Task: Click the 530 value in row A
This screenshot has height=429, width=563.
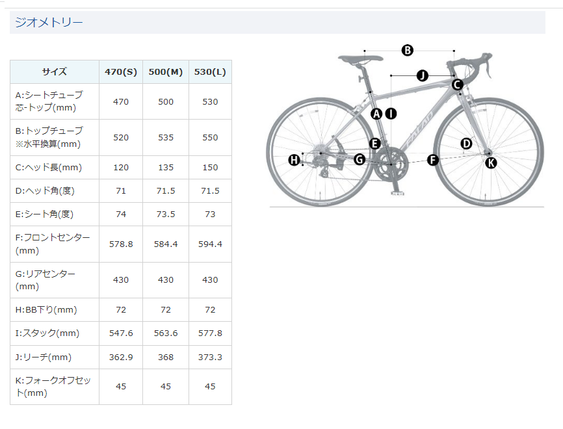Action: (210, 101)
